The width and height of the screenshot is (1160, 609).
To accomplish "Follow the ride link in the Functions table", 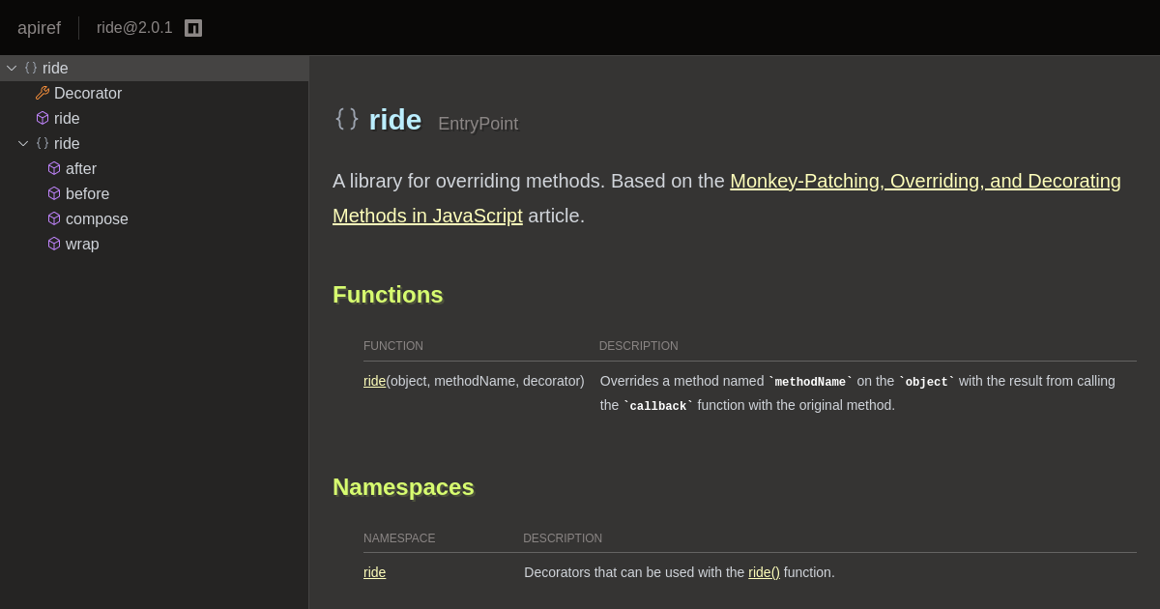I will 374,381.
